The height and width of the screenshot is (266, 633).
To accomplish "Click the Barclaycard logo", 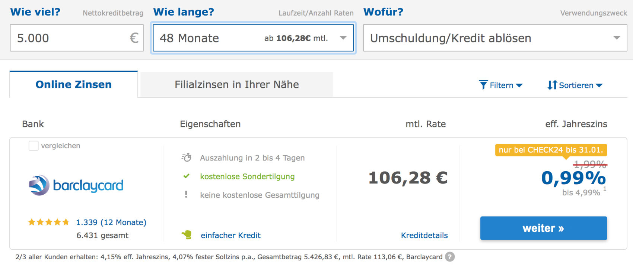I will click(76, 185).
